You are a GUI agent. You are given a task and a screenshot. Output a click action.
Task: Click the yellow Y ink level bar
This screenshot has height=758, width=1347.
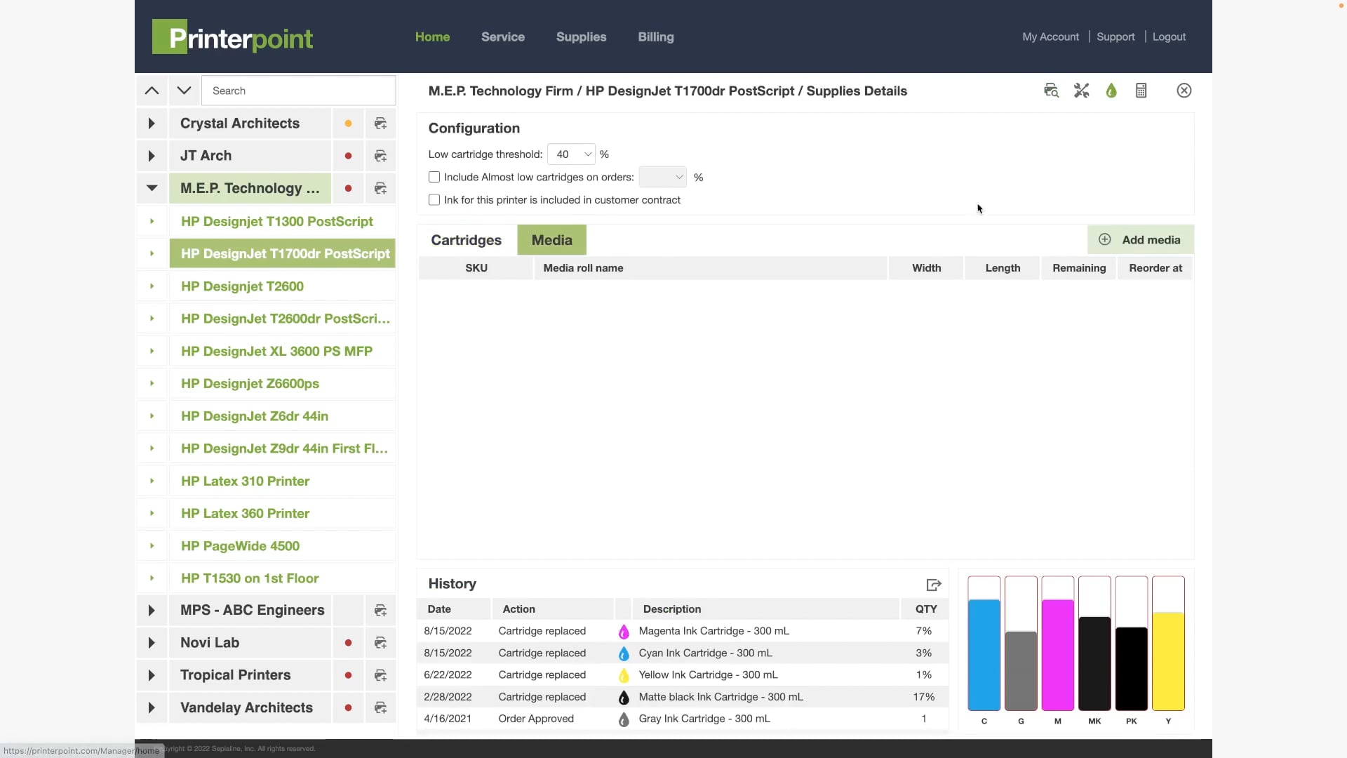(x=1168, y=644)
